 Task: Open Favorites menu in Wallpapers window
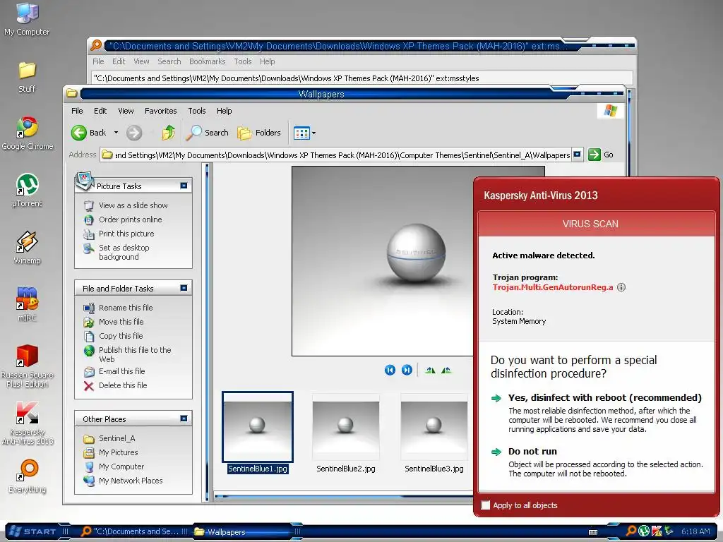(160, 111)
